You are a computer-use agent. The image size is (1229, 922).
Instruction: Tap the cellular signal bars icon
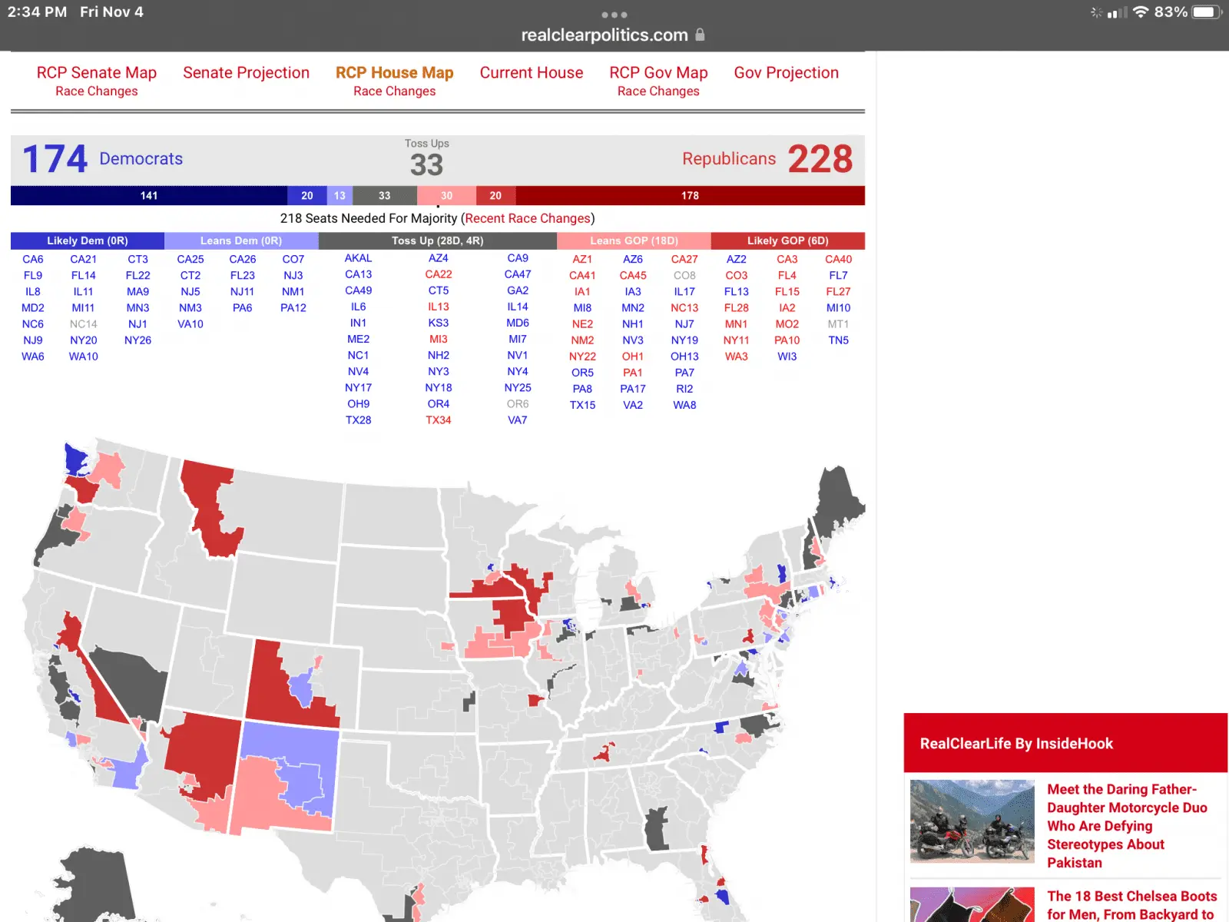(x=1118, y=12)
